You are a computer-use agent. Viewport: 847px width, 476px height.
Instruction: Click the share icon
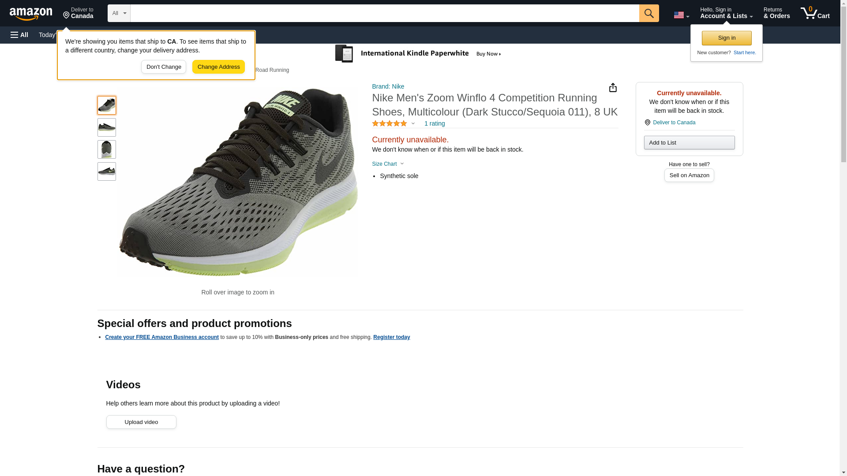(x=613, y=88)
